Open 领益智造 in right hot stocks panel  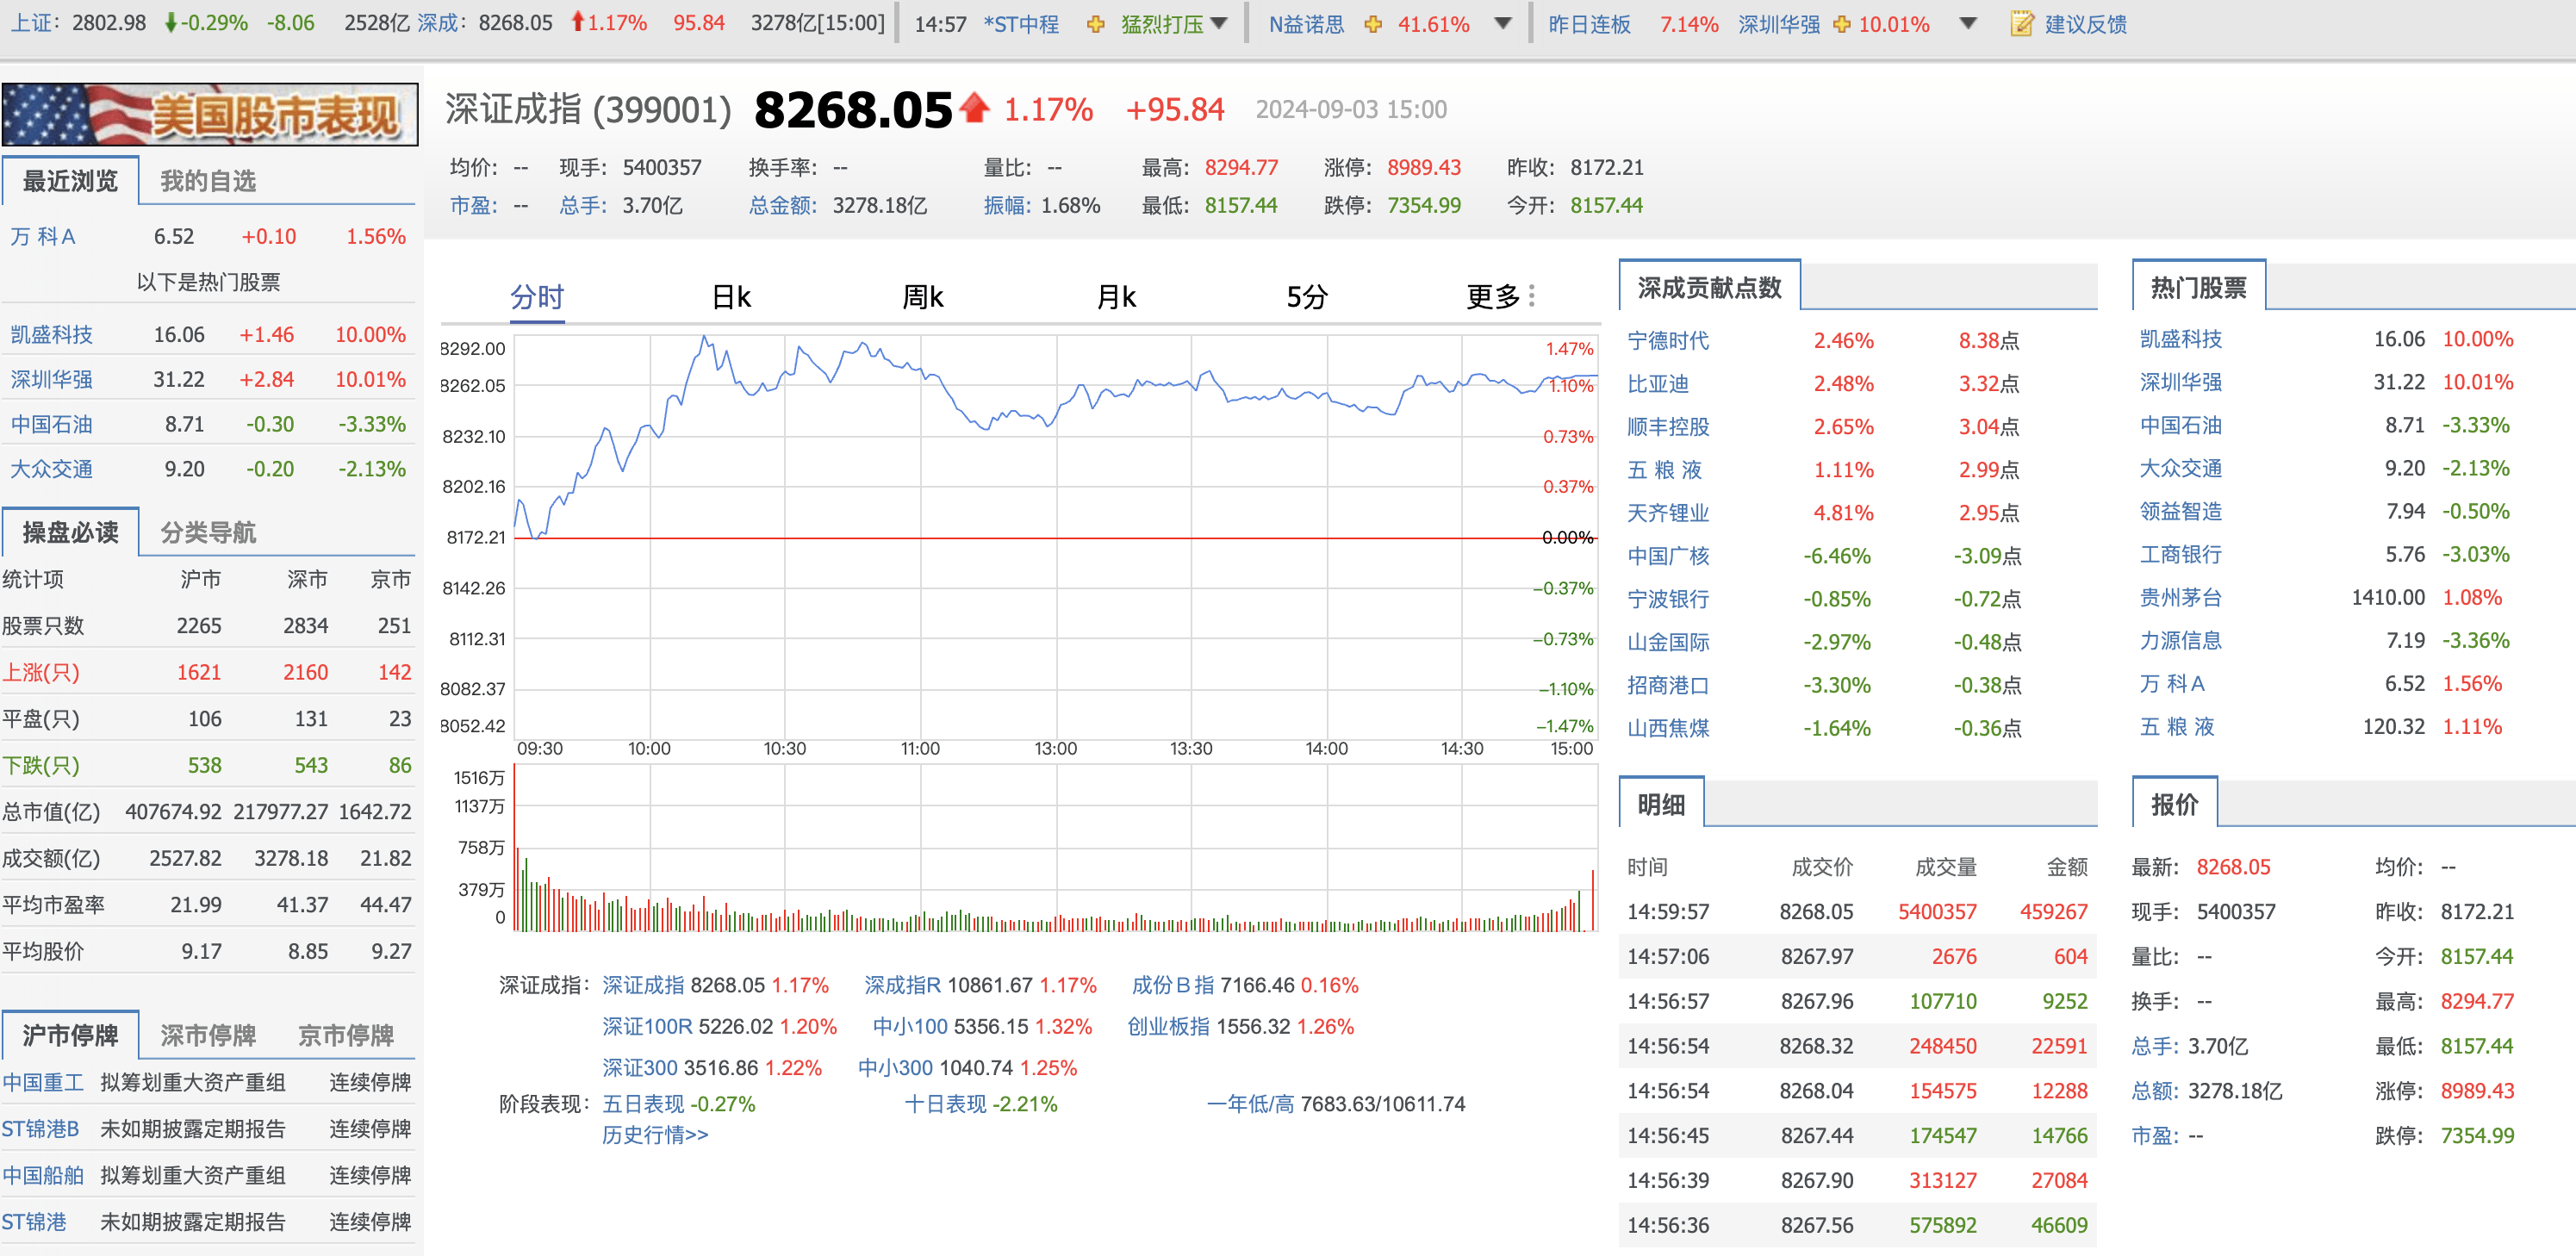pos(2181,511)
